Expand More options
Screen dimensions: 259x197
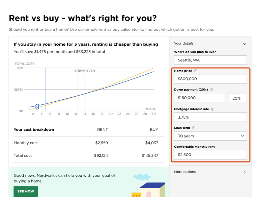[x=244, y=172]
